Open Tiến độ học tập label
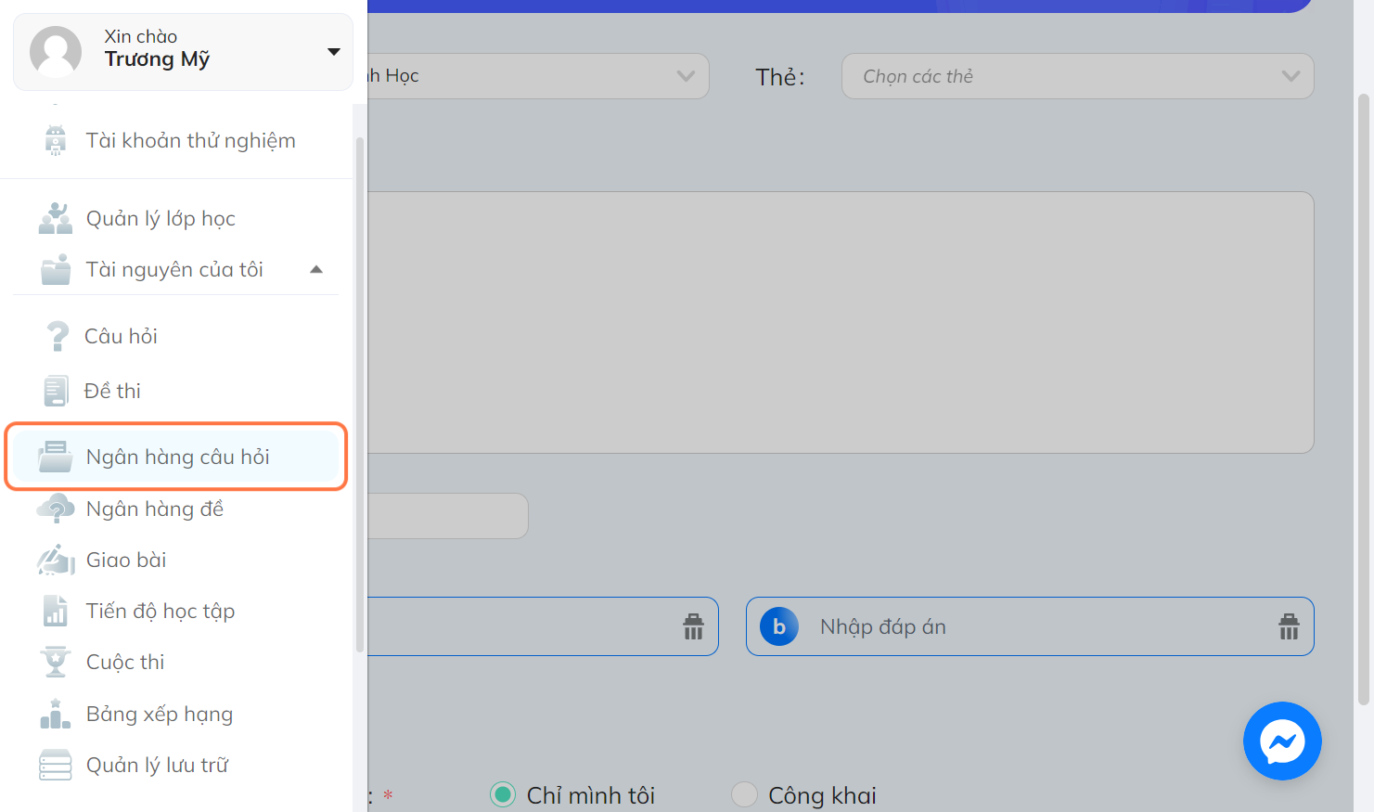 point(161,611)
